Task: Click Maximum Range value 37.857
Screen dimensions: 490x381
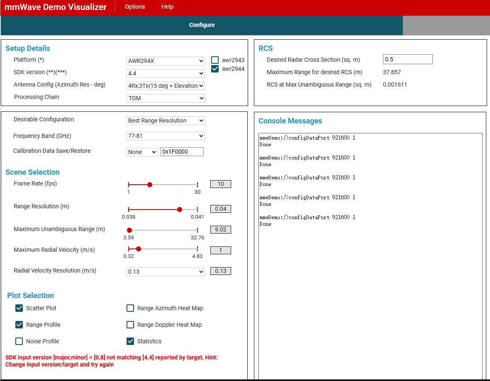Action: (392, 72)
